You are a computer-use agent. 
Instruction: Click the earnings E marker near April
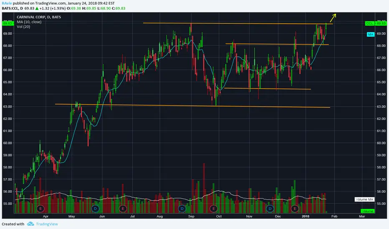(x=40, y=209)
